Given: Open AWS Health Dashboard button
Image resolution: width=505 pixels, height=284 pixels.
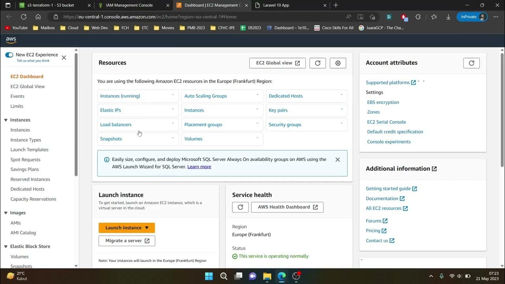Looking at the screenshot, I should (287, 207).
